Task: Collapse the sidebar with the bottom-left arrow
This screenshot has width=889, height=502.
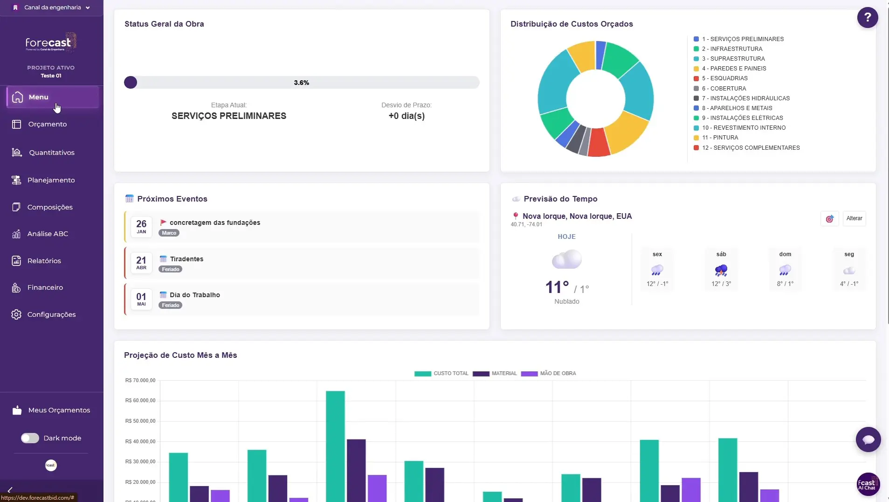Action: tap(10, 489)
